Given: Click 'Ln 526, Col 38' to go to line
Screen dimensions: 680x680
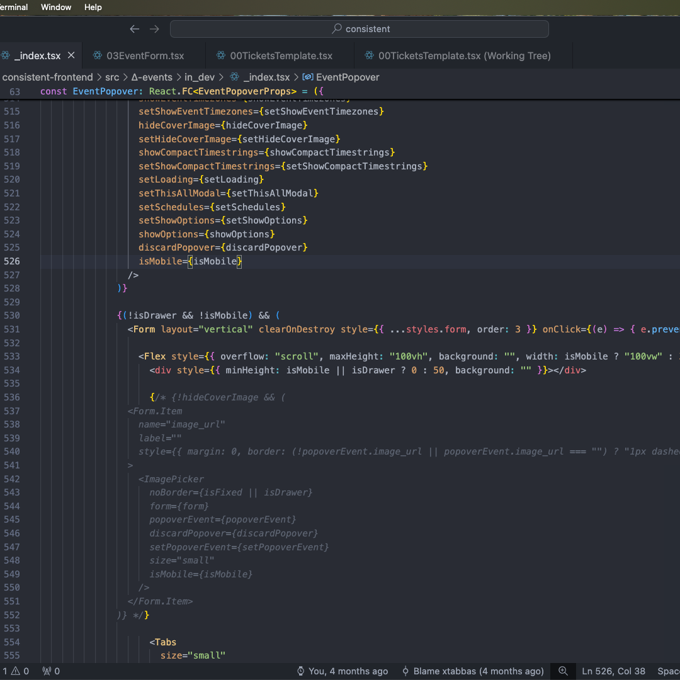Looking at the screenshot, I should (613, 671).
